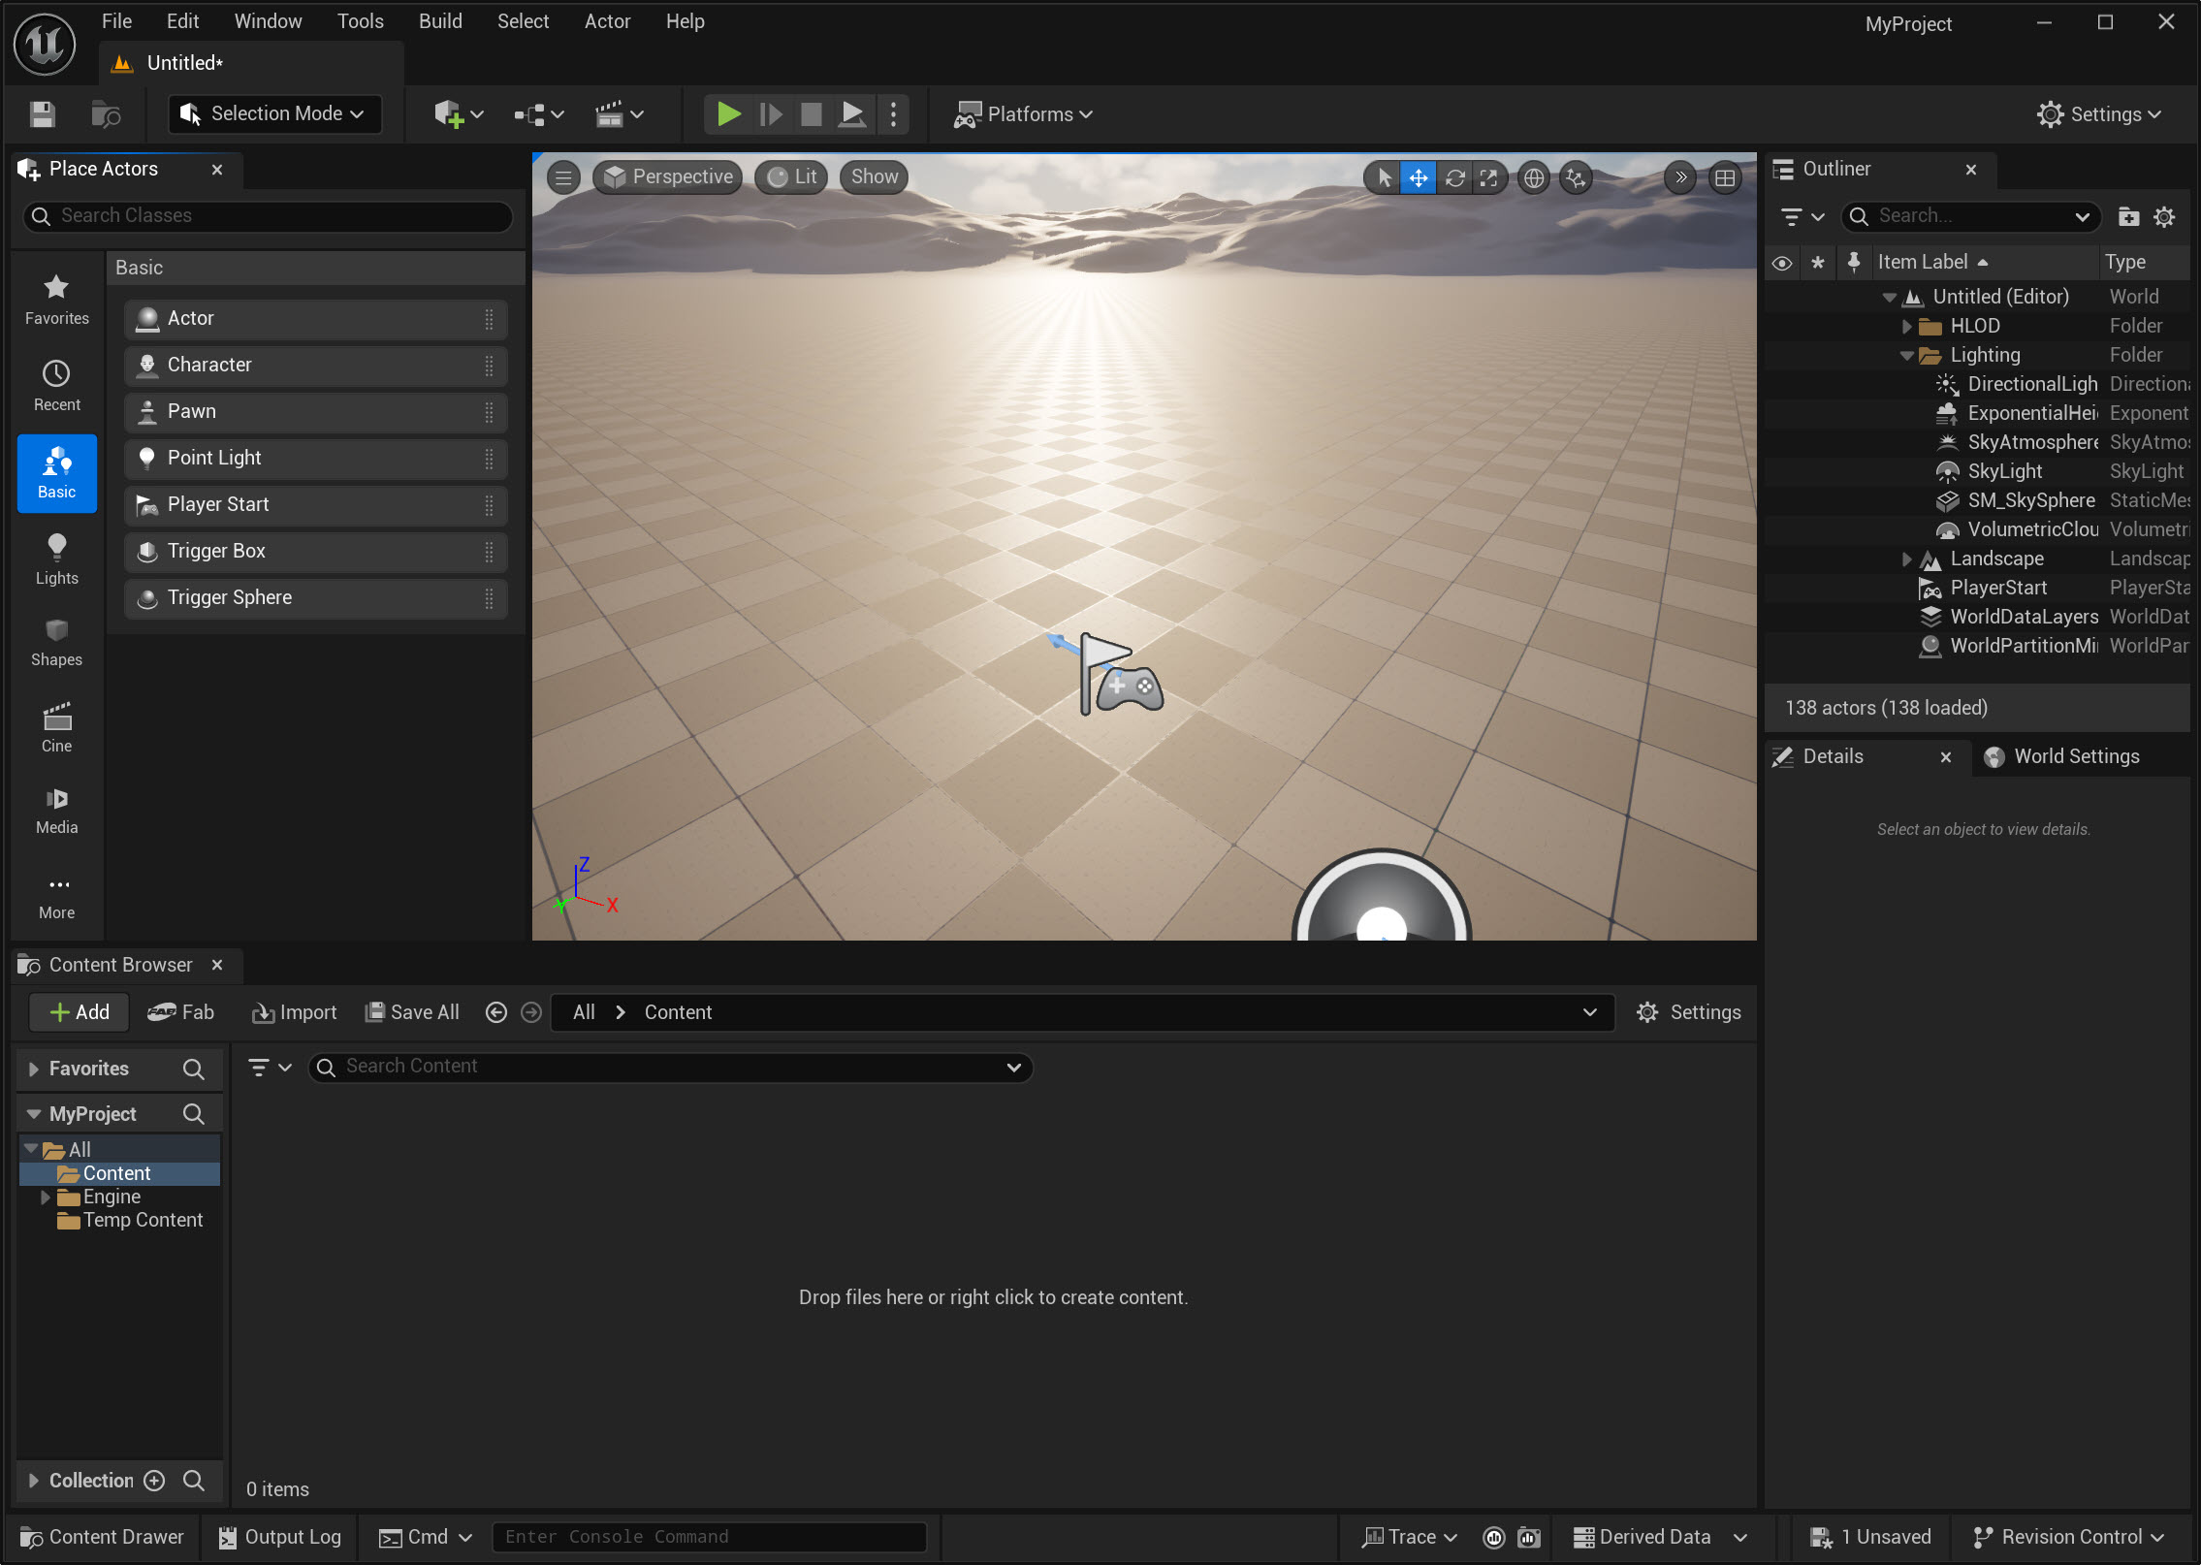Toggle viewport layout maximize/restore button

(x=1725, y=177)
